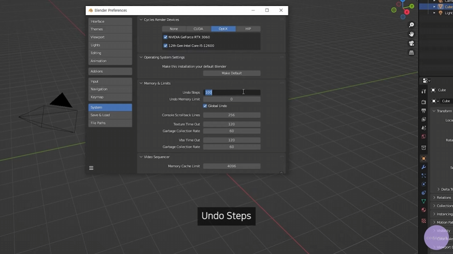Viewport: 453px width, 254px height.
Task: Open the Editing preferences tab
Action: [x=110, y=53]
